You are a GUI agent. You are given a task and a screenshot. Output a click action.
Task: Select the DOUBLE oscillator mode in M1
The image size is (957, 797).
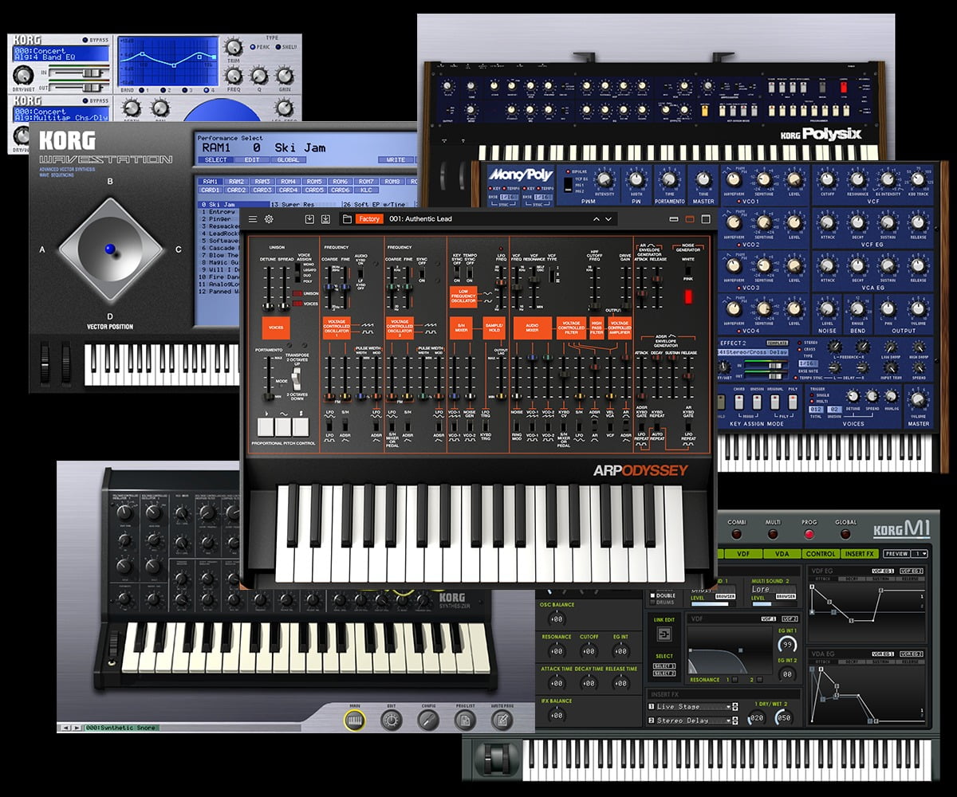tap(652, 595)
